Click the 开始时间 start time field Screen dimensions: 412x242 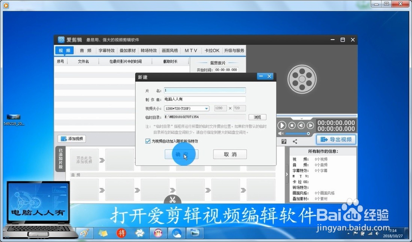pos(227,70)
